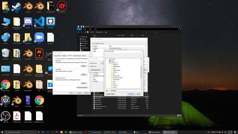
Task: Open the Home ribbon tab in File Explorer
Action: 85,29
